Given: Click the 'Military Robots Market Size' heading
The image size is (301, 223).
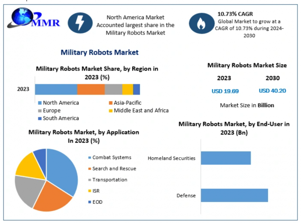Looking at the screenshot, I should (x=247, y=65).
